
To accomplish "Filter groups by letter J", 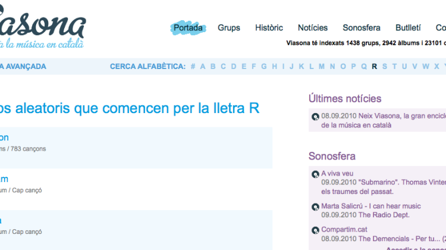I will (x=291, y=66).
